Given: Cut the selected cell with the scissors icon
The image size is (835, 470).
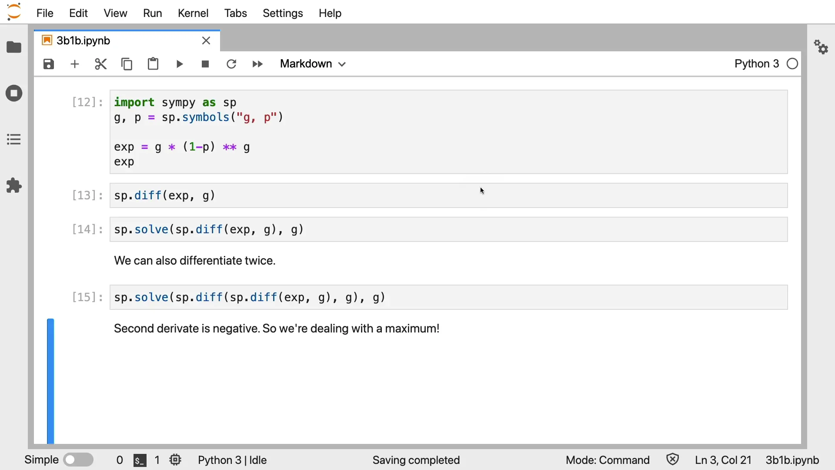Looking at the screenshot, I should (101, 64).
